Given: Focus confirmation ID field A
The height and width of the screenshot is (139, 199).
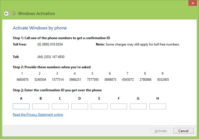Looking at the screenshot, I should click(21, 106).
